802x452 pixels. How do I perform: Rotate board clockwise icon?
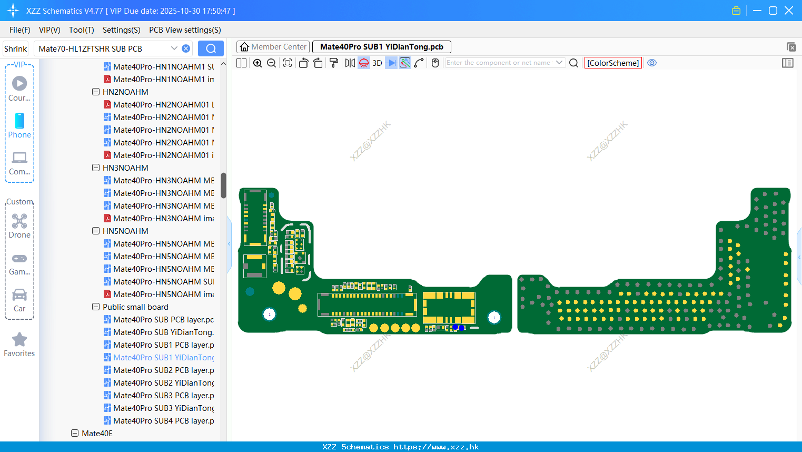pos(318,63)
